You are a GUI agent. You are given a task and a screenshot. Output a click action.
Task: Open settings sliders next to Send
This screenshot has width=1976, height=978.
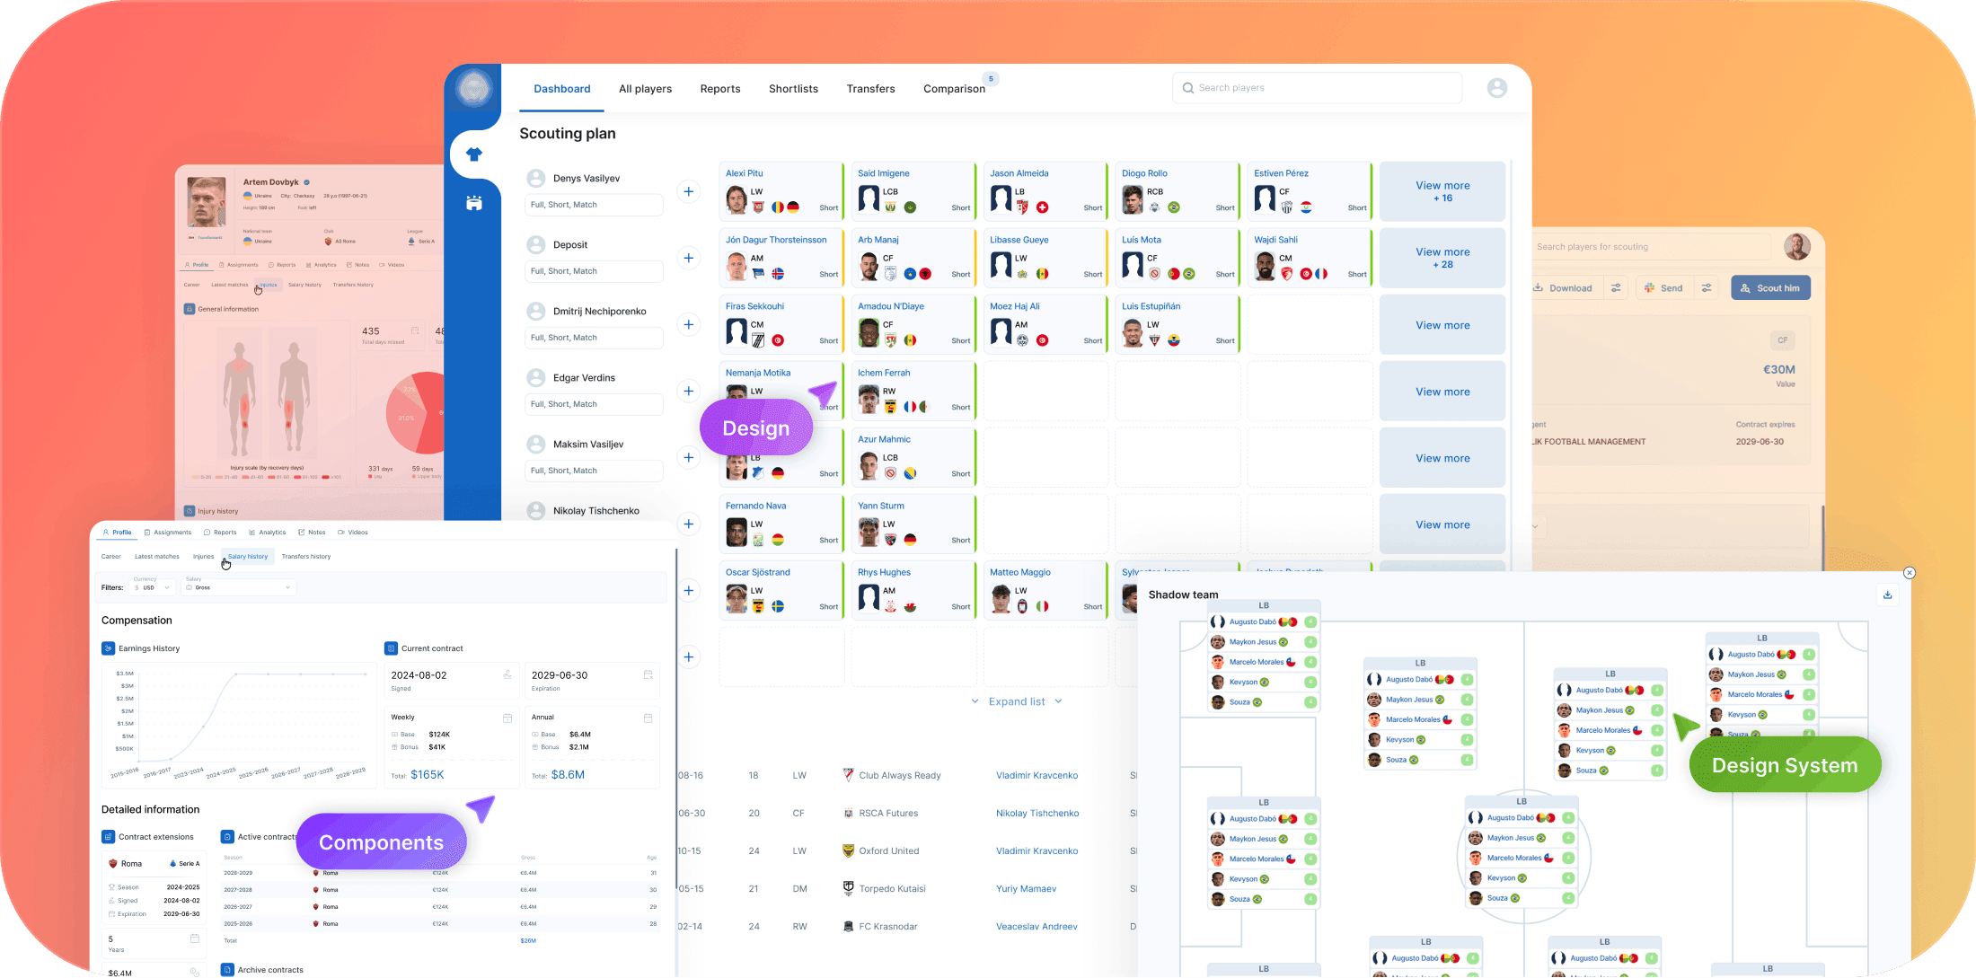[1707, 288]
